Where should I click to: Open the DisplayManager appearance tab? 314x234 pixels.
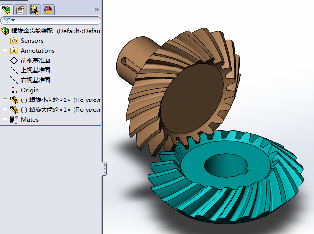[x=48, y=10]
